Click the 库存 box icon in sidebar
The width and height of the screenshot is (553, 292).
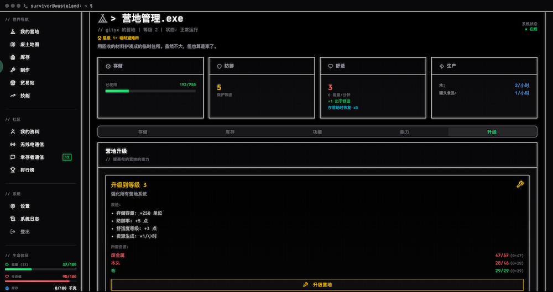click(x=13, y=57)
